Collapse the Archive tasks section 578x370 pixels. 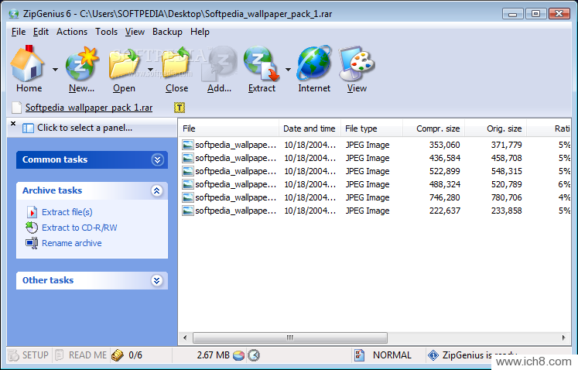tap(156, 190)
